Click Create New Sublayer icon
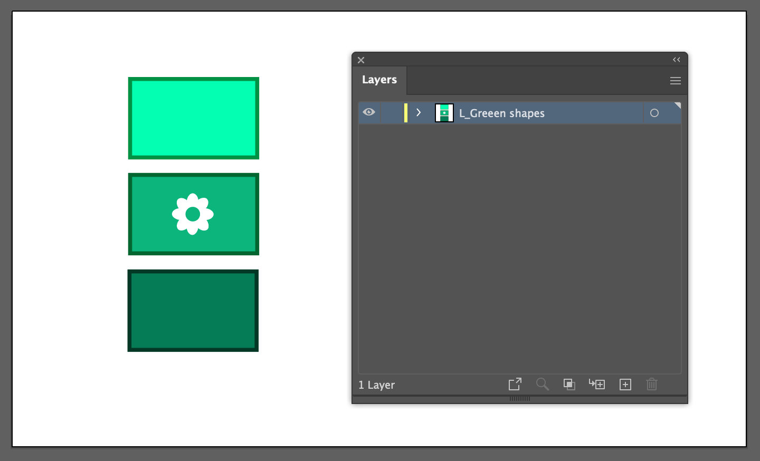 click(x=597, y=385)
